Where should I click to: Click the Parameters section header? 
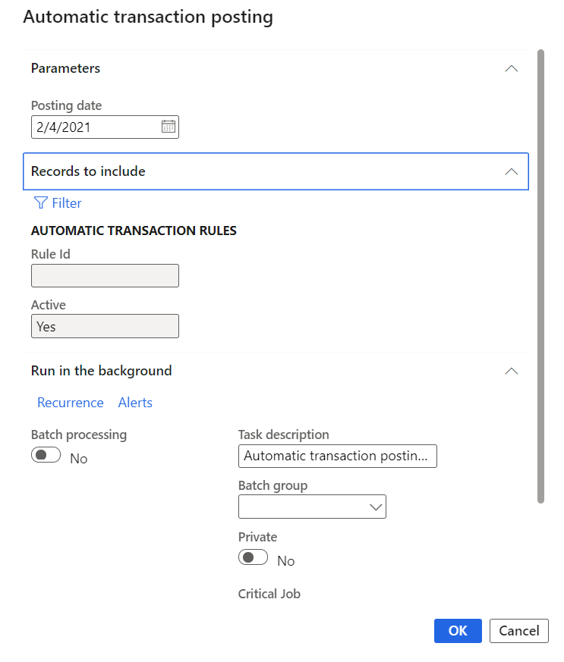(66, 68)
